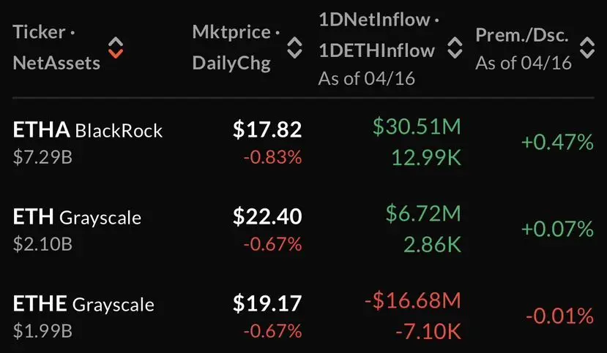607x353 pixels.
Task: Click ETHE discount value -0.01%
Action: (559, 316)
